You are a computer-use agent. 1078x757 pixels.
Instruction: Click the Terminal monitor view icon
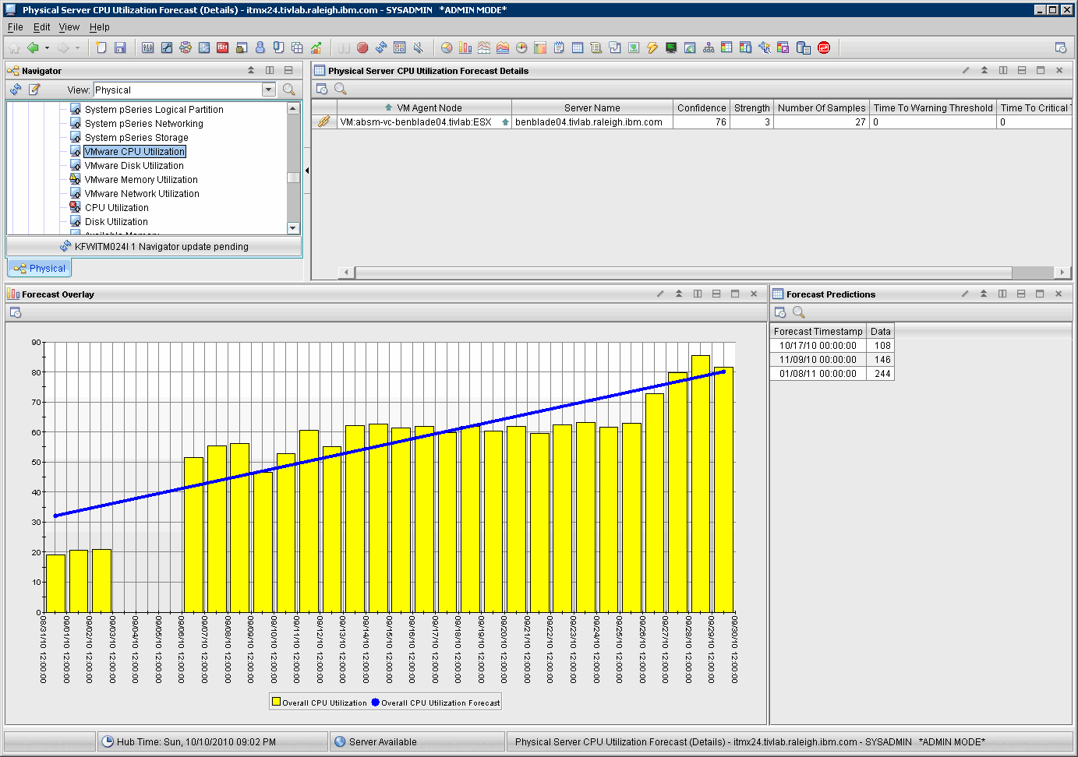(x=671, y=48)
